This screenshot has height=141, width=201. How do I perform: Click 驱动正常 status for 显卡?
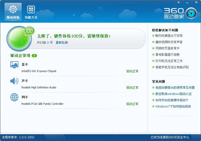132,71
